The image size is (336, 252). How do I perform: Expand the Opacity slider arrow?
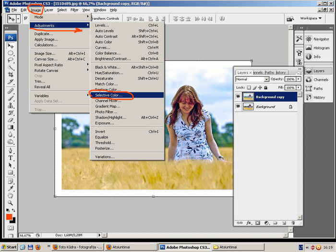(298, 79)
